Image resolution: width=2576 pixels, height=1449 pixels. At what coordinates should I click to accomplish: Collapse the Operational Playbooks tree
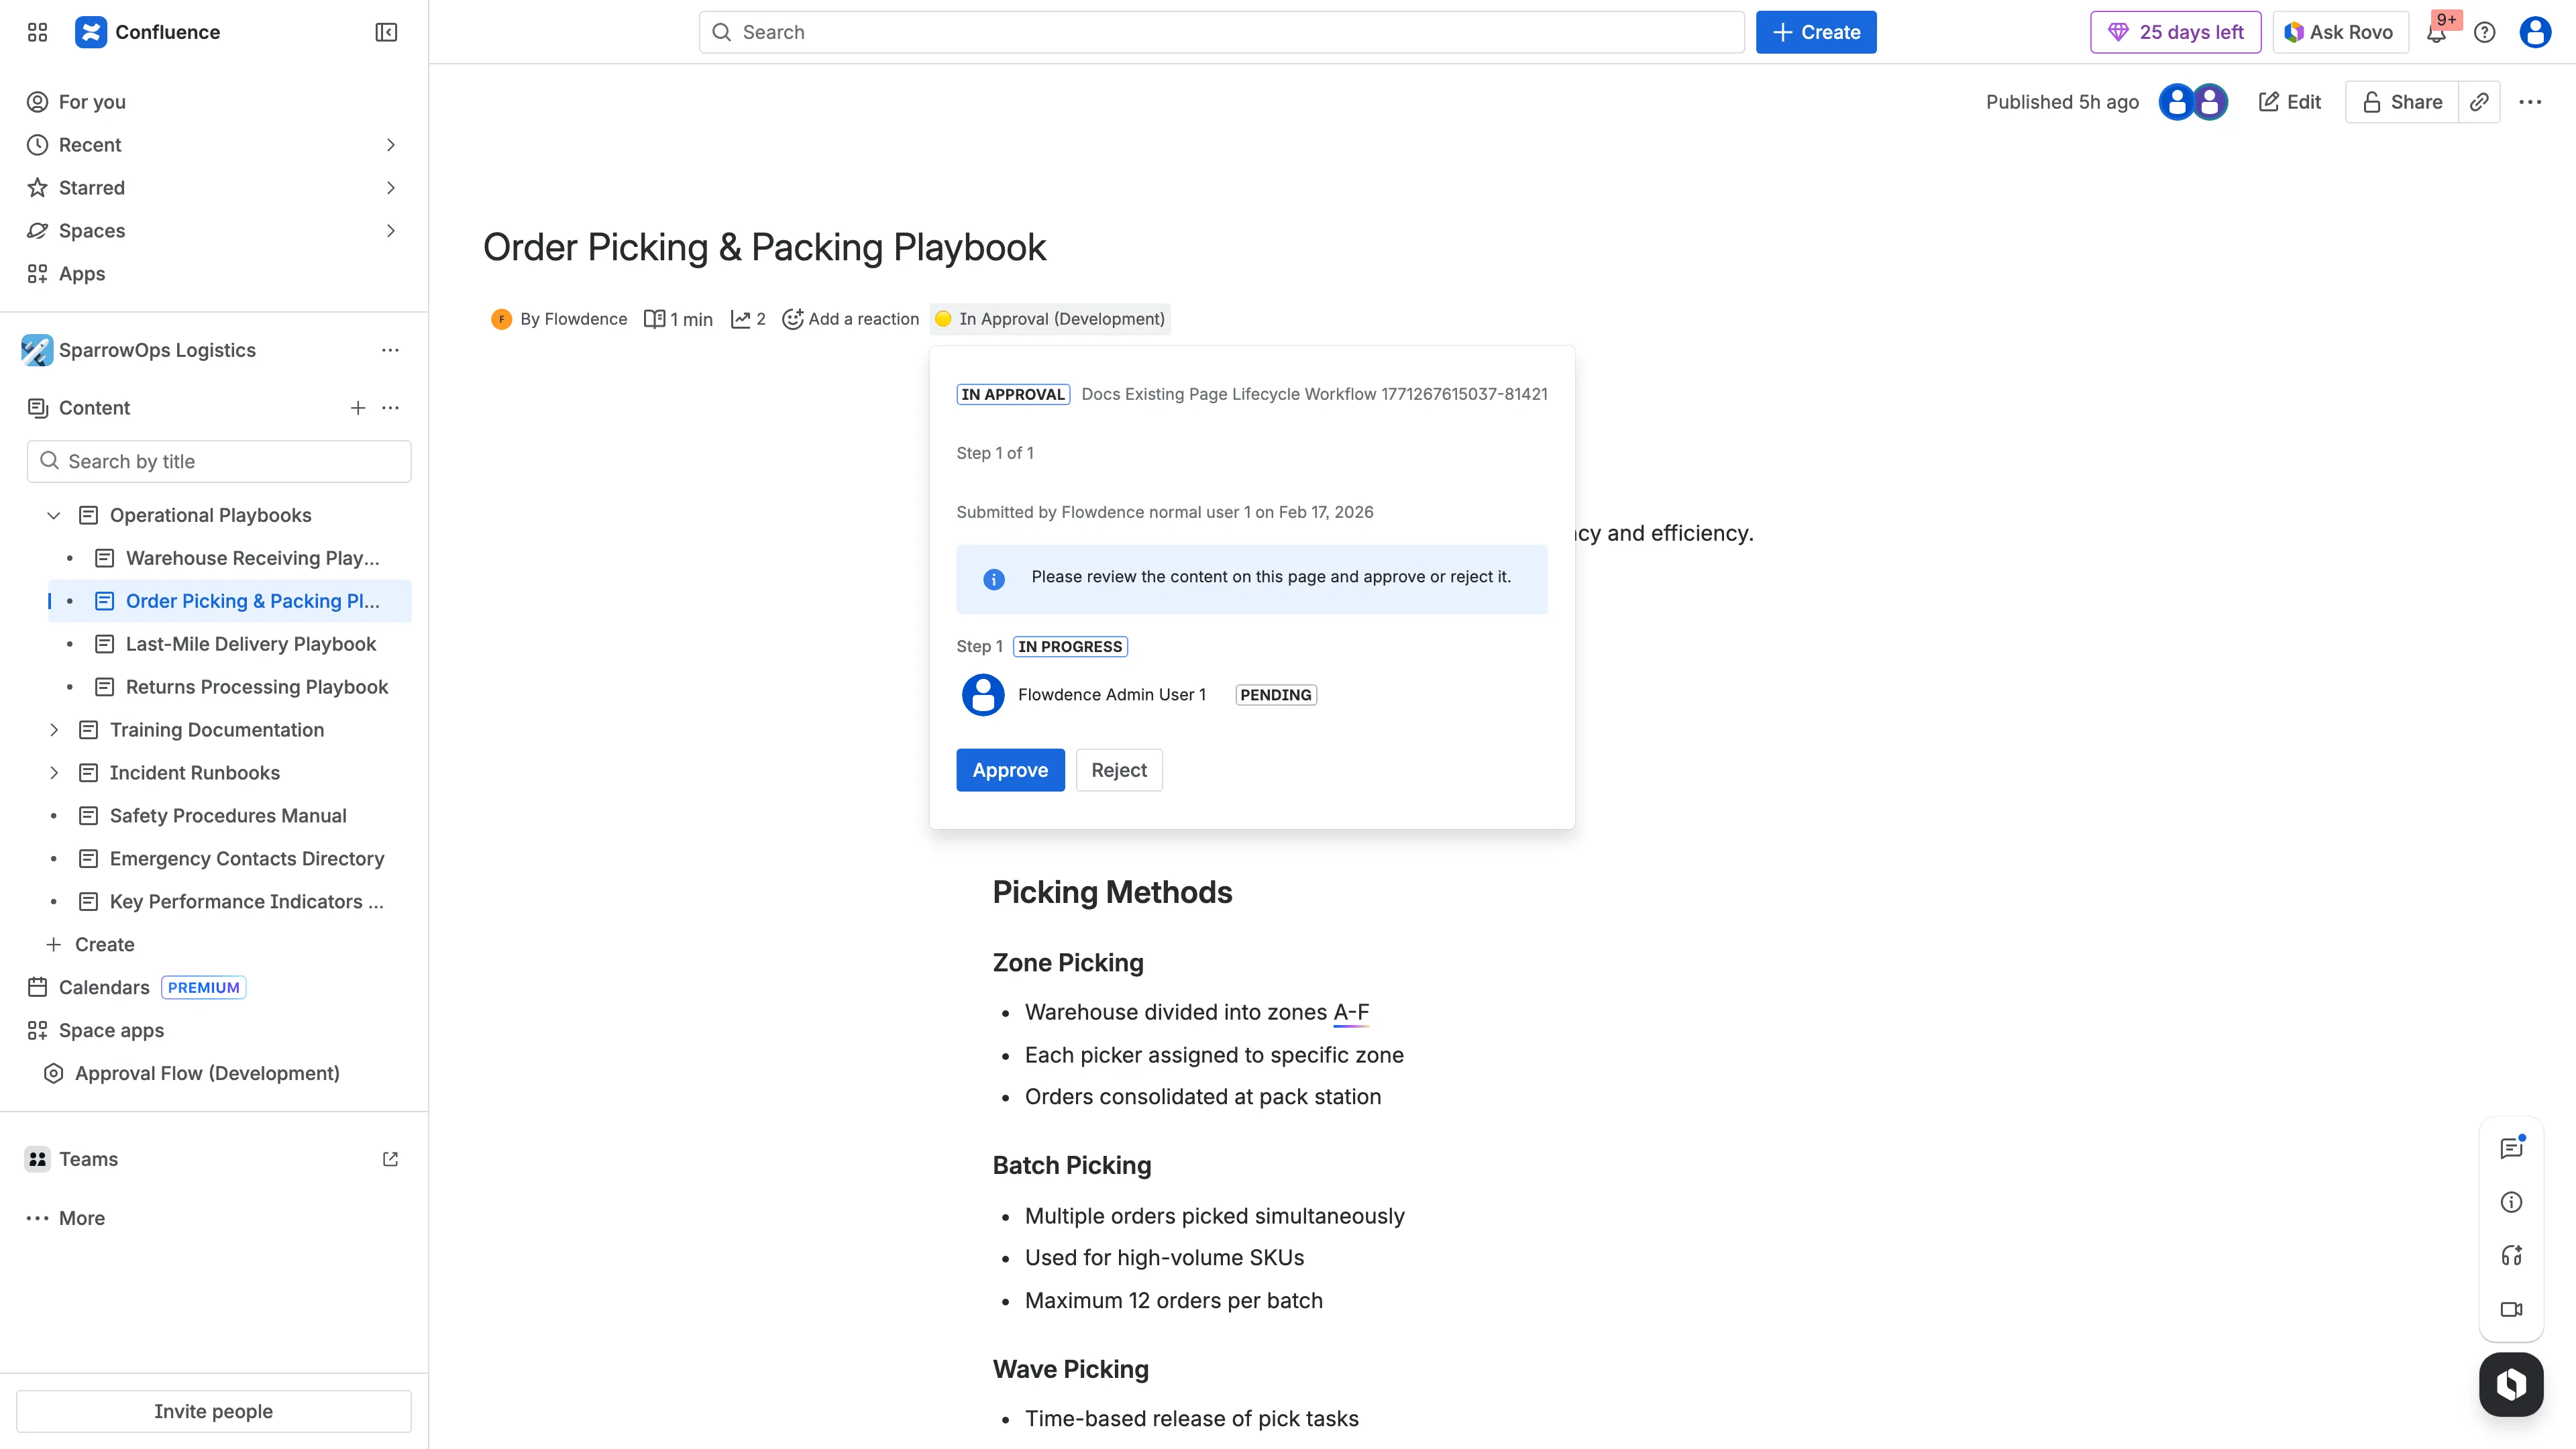click(x=53, y=515)
